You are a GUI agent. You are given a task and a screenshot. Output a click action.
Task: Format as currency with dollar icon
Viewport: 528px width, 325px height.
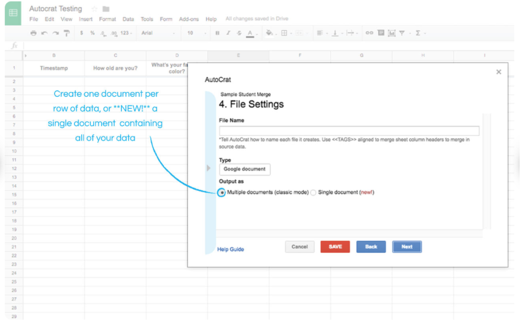click(x=82, y=33)
